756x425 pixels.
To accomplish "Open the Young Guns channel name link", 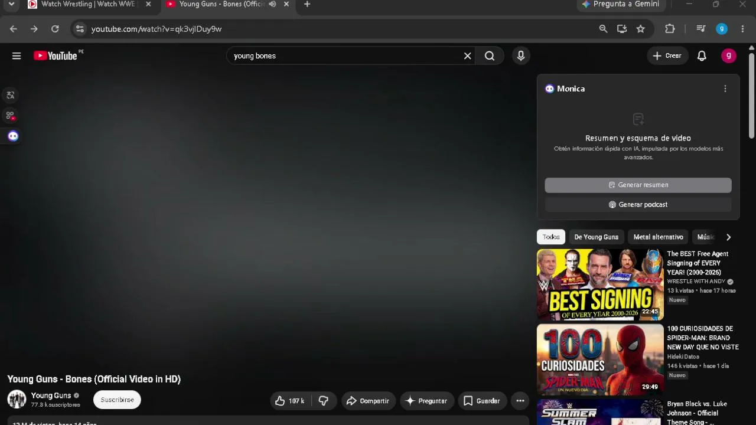I will tap(51, 395).
